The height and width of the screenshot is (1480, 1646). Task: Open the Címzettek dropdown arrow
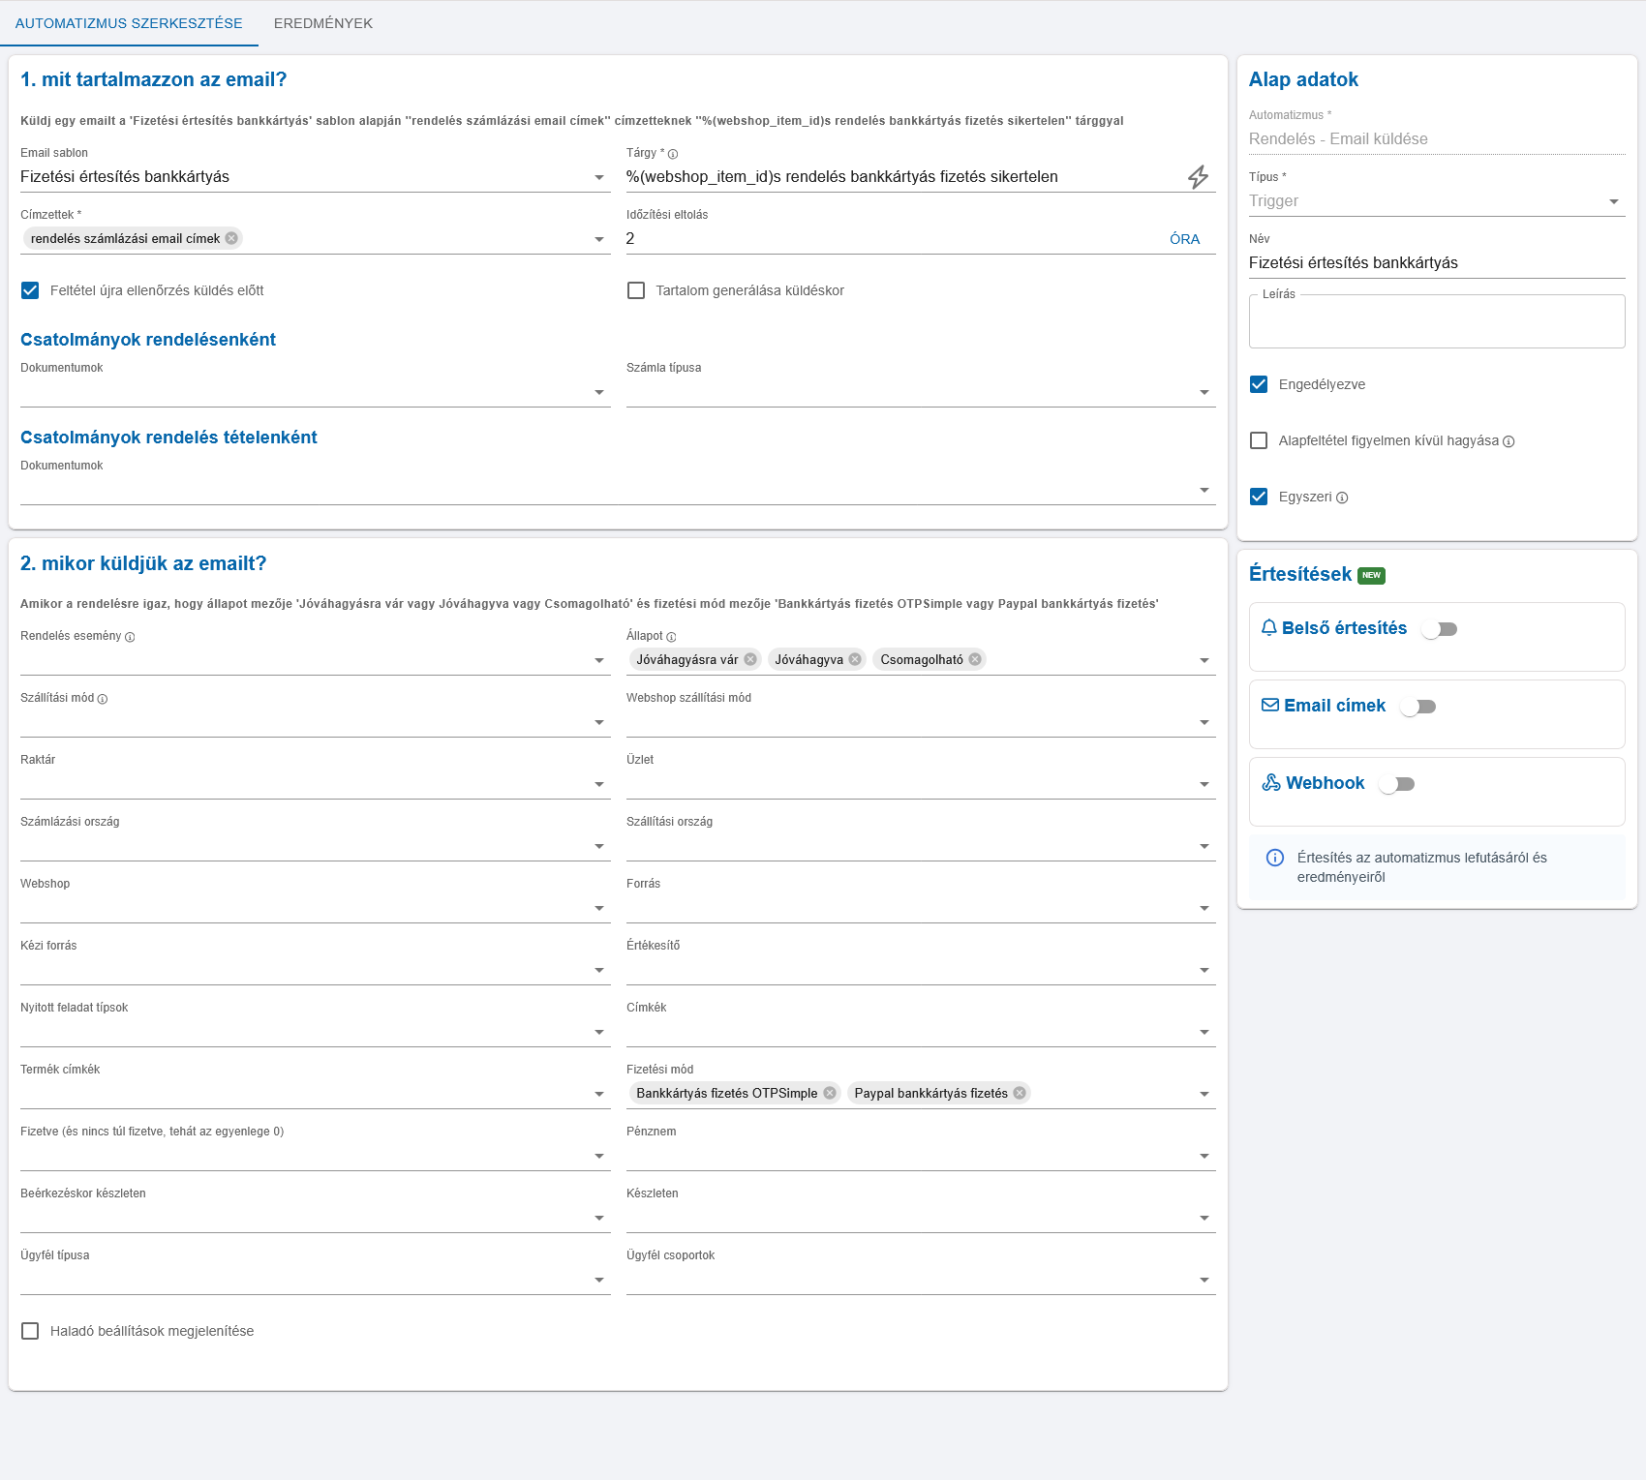[x=599, y=239]
